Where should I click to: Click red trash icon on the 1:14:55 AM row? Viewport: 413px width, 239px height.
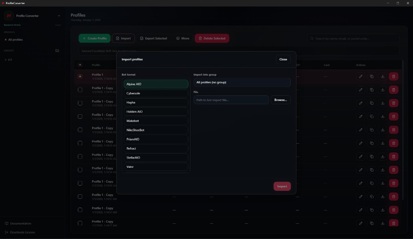[394, 90]
